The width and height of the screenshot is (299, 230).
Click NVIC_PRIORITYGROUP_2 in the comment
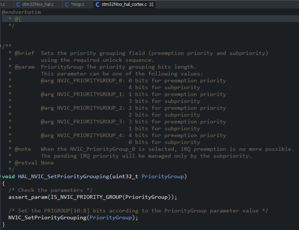pos(90,108)
